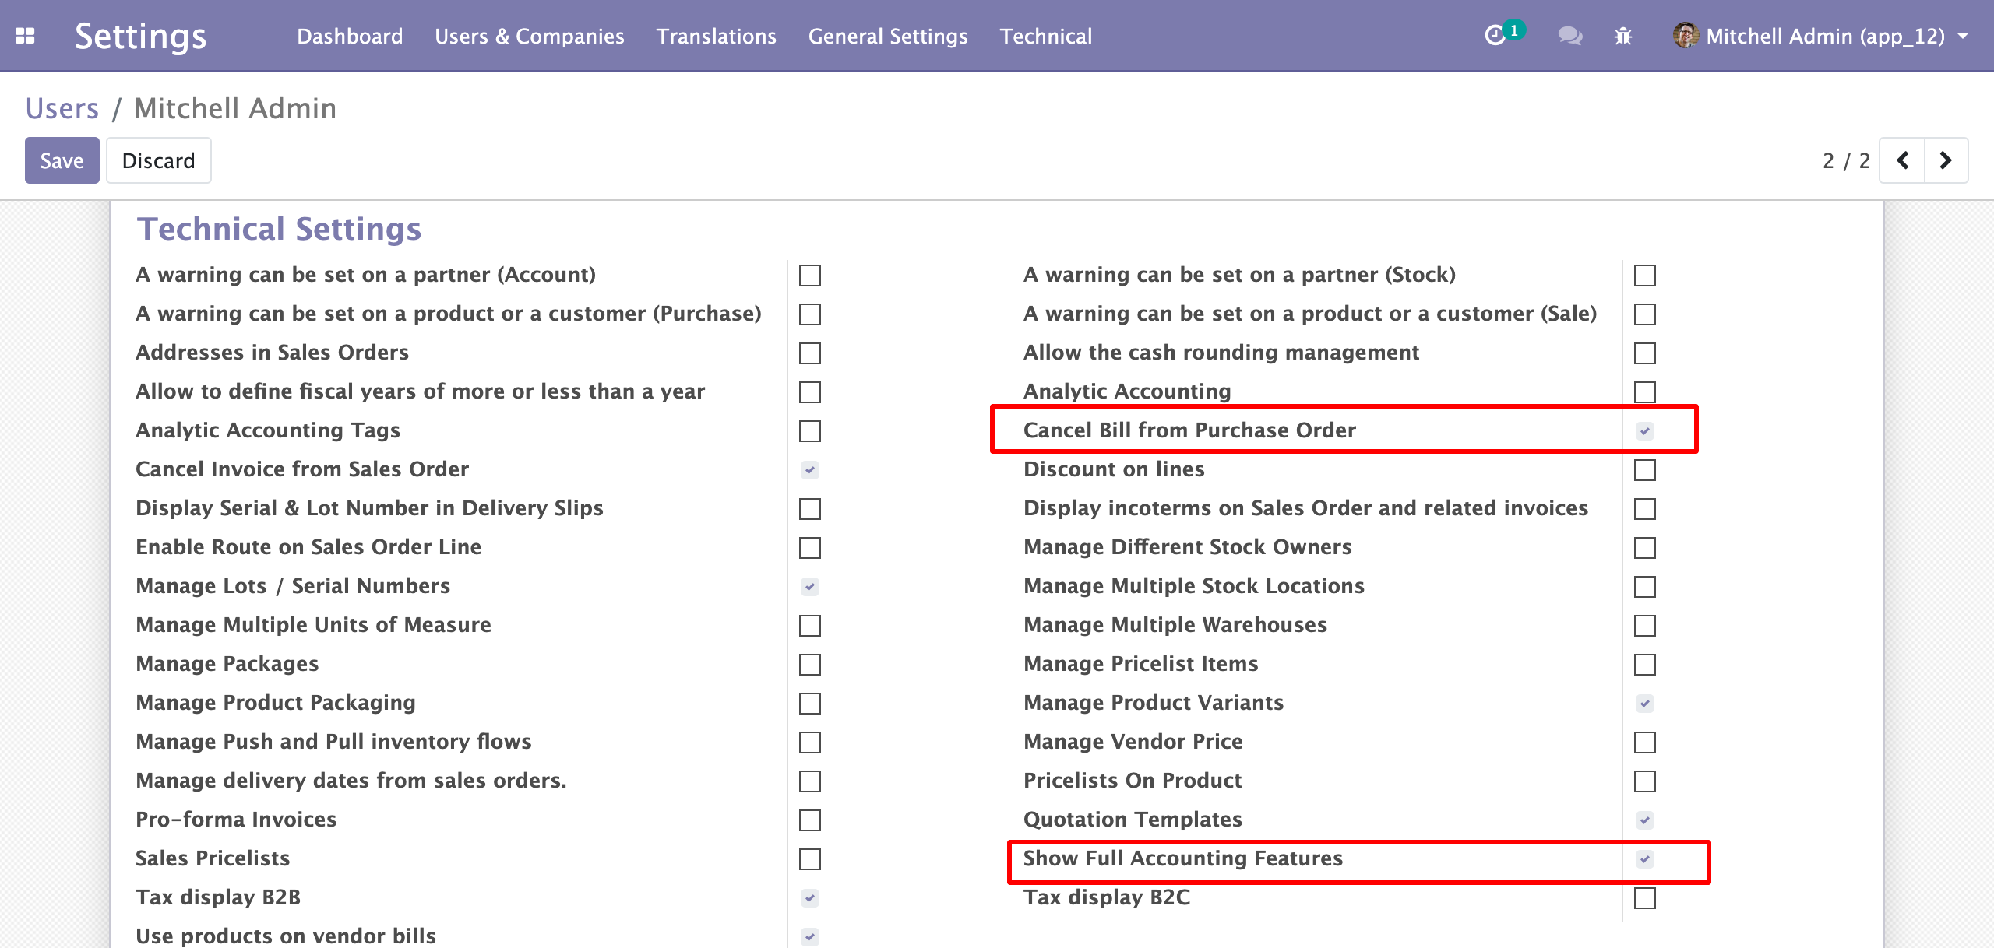The width and height of the screenshot is (1994, 948).
Task: Click the Discard button
Action: [x=158, y=160]
